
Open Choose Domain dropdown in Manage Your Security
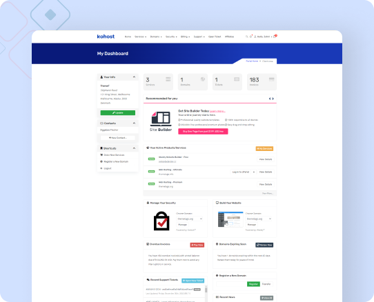point(189,219)
